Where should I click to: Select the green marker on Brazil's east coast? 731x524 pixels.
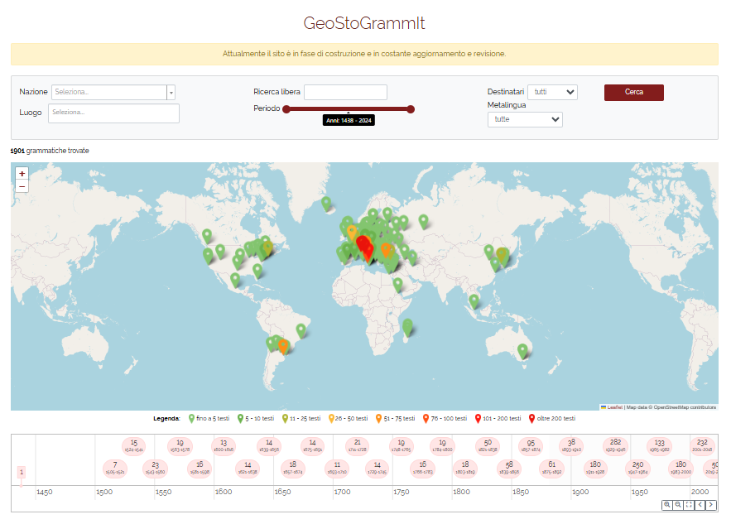coord(301,331)
